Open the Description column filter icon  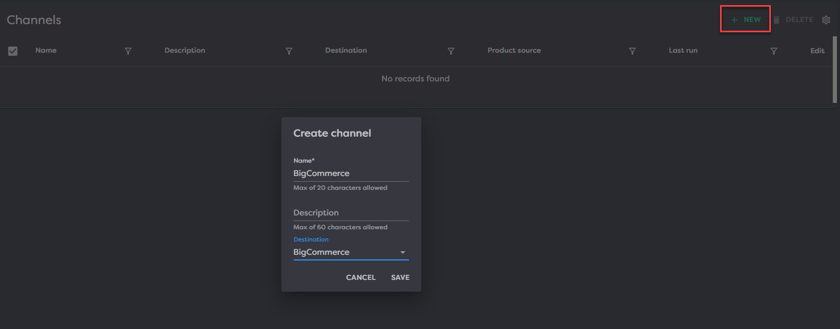(289, 51)
